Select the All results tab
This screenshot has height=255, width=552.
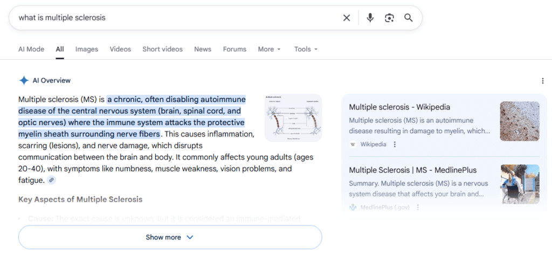coord(60,49)
